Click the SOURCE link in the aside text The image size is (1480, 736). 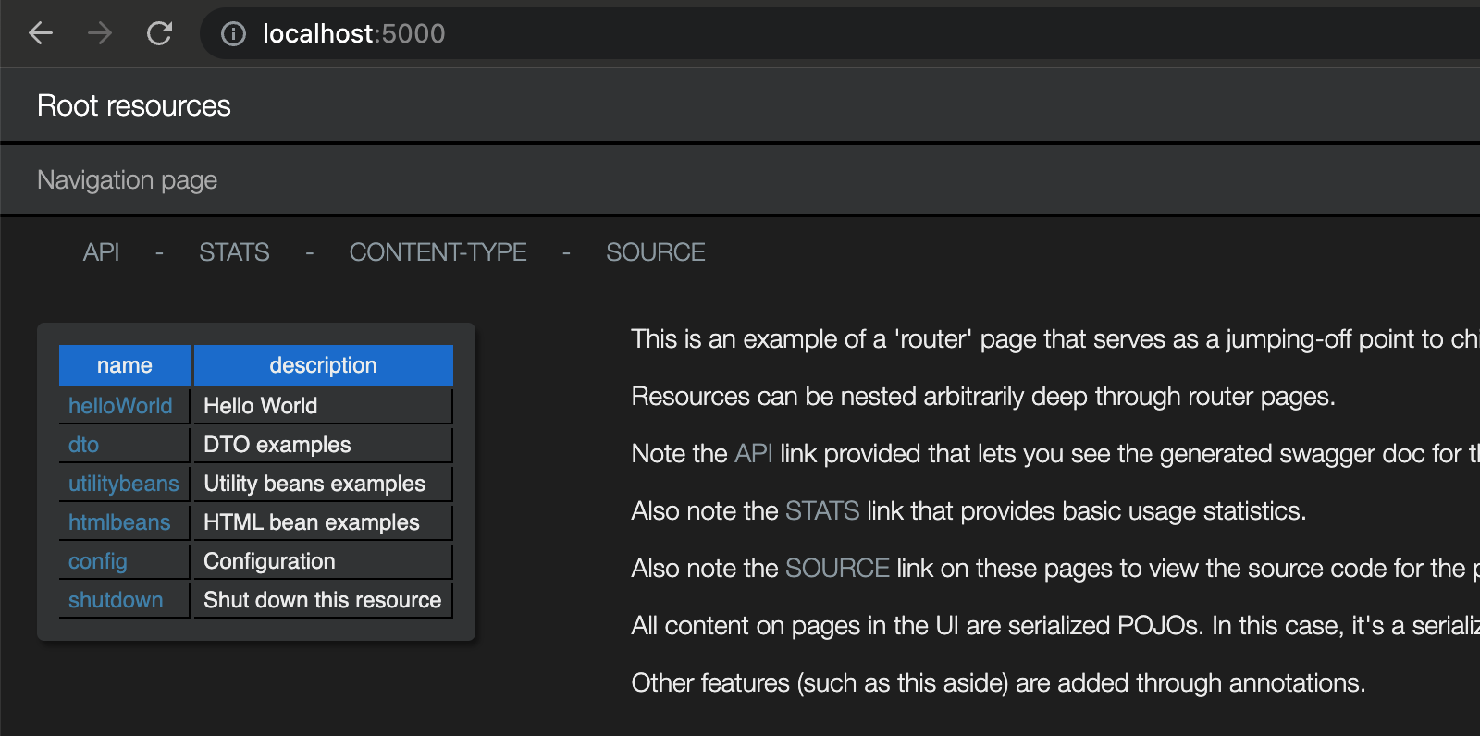837,569
